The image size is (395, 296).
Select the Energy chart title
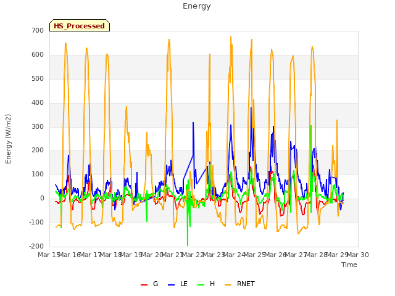[x=197, y=6]
